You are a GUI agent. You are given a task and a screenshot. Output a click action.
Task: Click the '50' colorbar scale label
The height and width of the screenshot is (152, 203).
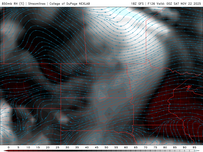106,147
